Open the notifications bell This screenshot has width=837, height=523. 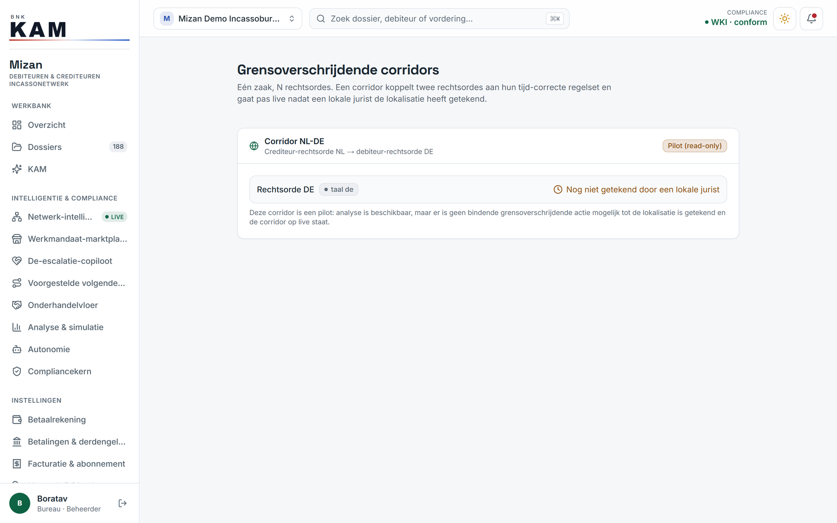[811, 19]
